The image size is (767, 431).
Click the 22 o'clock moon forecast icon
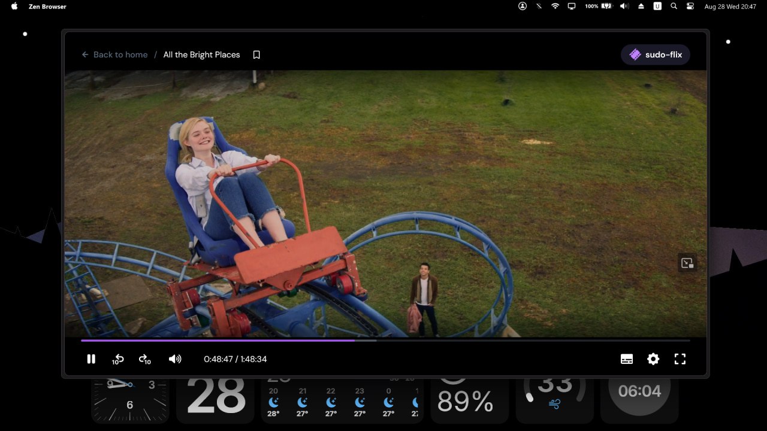[331, 402]
